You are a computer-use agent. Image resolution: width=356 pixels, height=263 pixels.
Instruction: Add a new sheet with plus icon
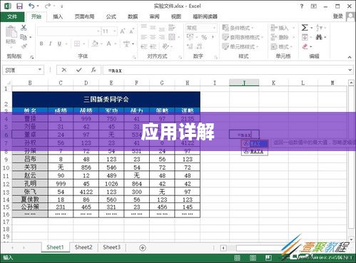tap(143, 248)
